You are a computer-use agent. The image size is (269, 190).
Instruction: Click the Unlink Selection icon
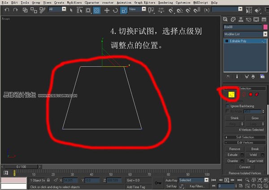[34, 10]
